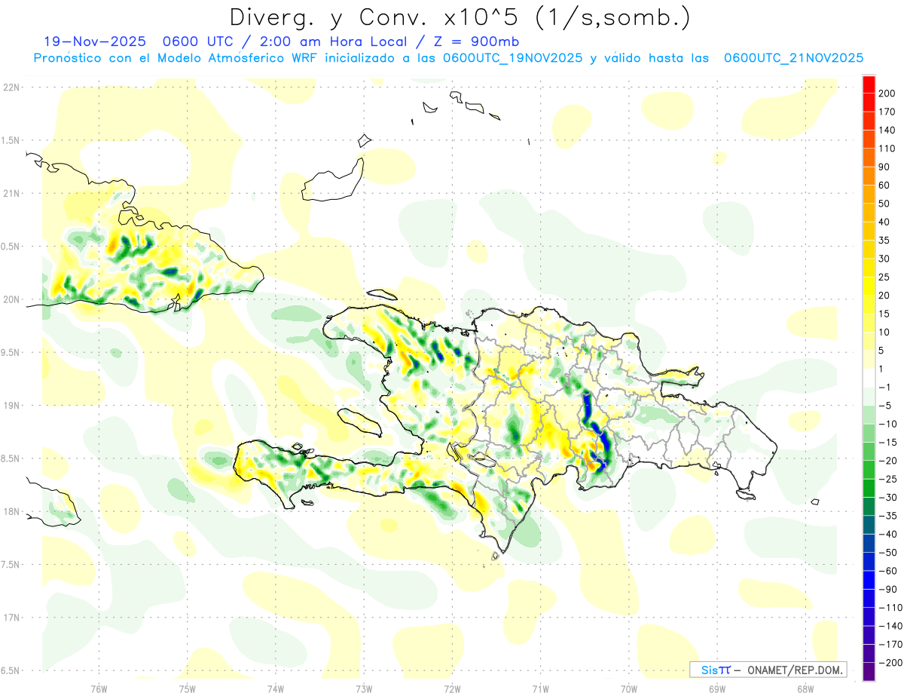Click the '19N' latitude label
The width and height of the screenshot is (904, 699).
pos(11,406)
